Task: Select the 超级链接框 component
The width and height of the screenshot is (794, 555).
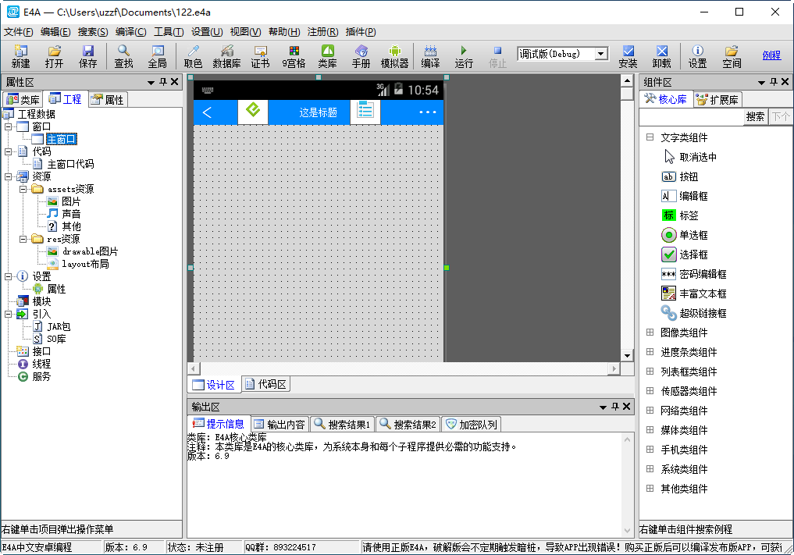Action: point(694,313)
